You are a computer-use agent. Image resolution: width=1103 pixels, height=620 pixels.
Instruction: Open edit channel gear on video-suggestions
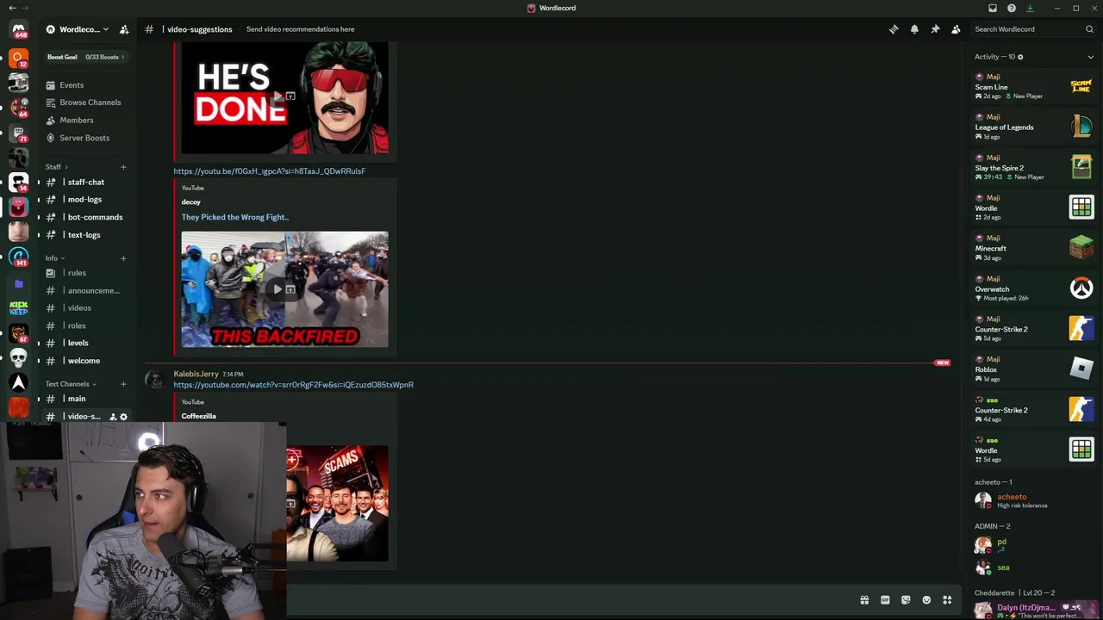point(123,417)
